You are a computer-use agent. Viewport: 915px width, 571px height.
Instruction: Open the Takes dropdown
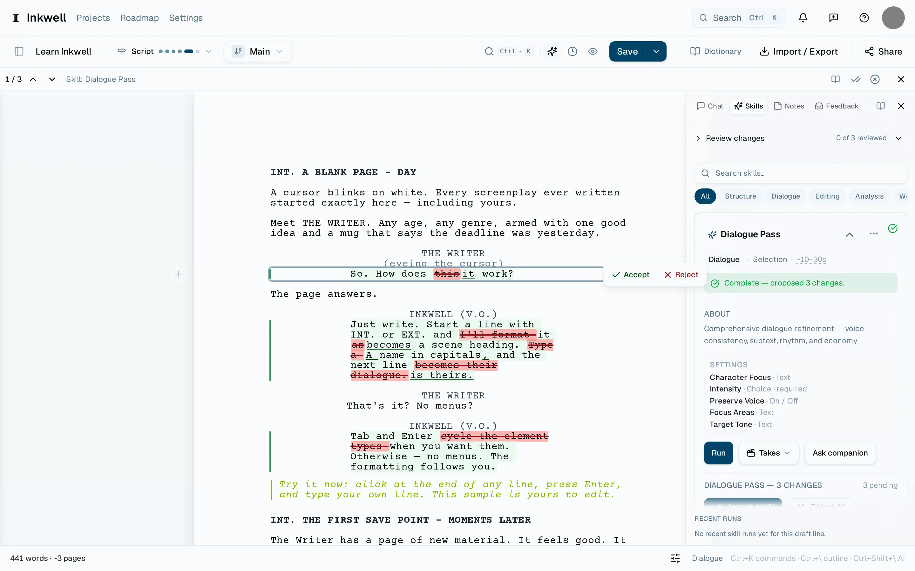click(x=769, y=453)
